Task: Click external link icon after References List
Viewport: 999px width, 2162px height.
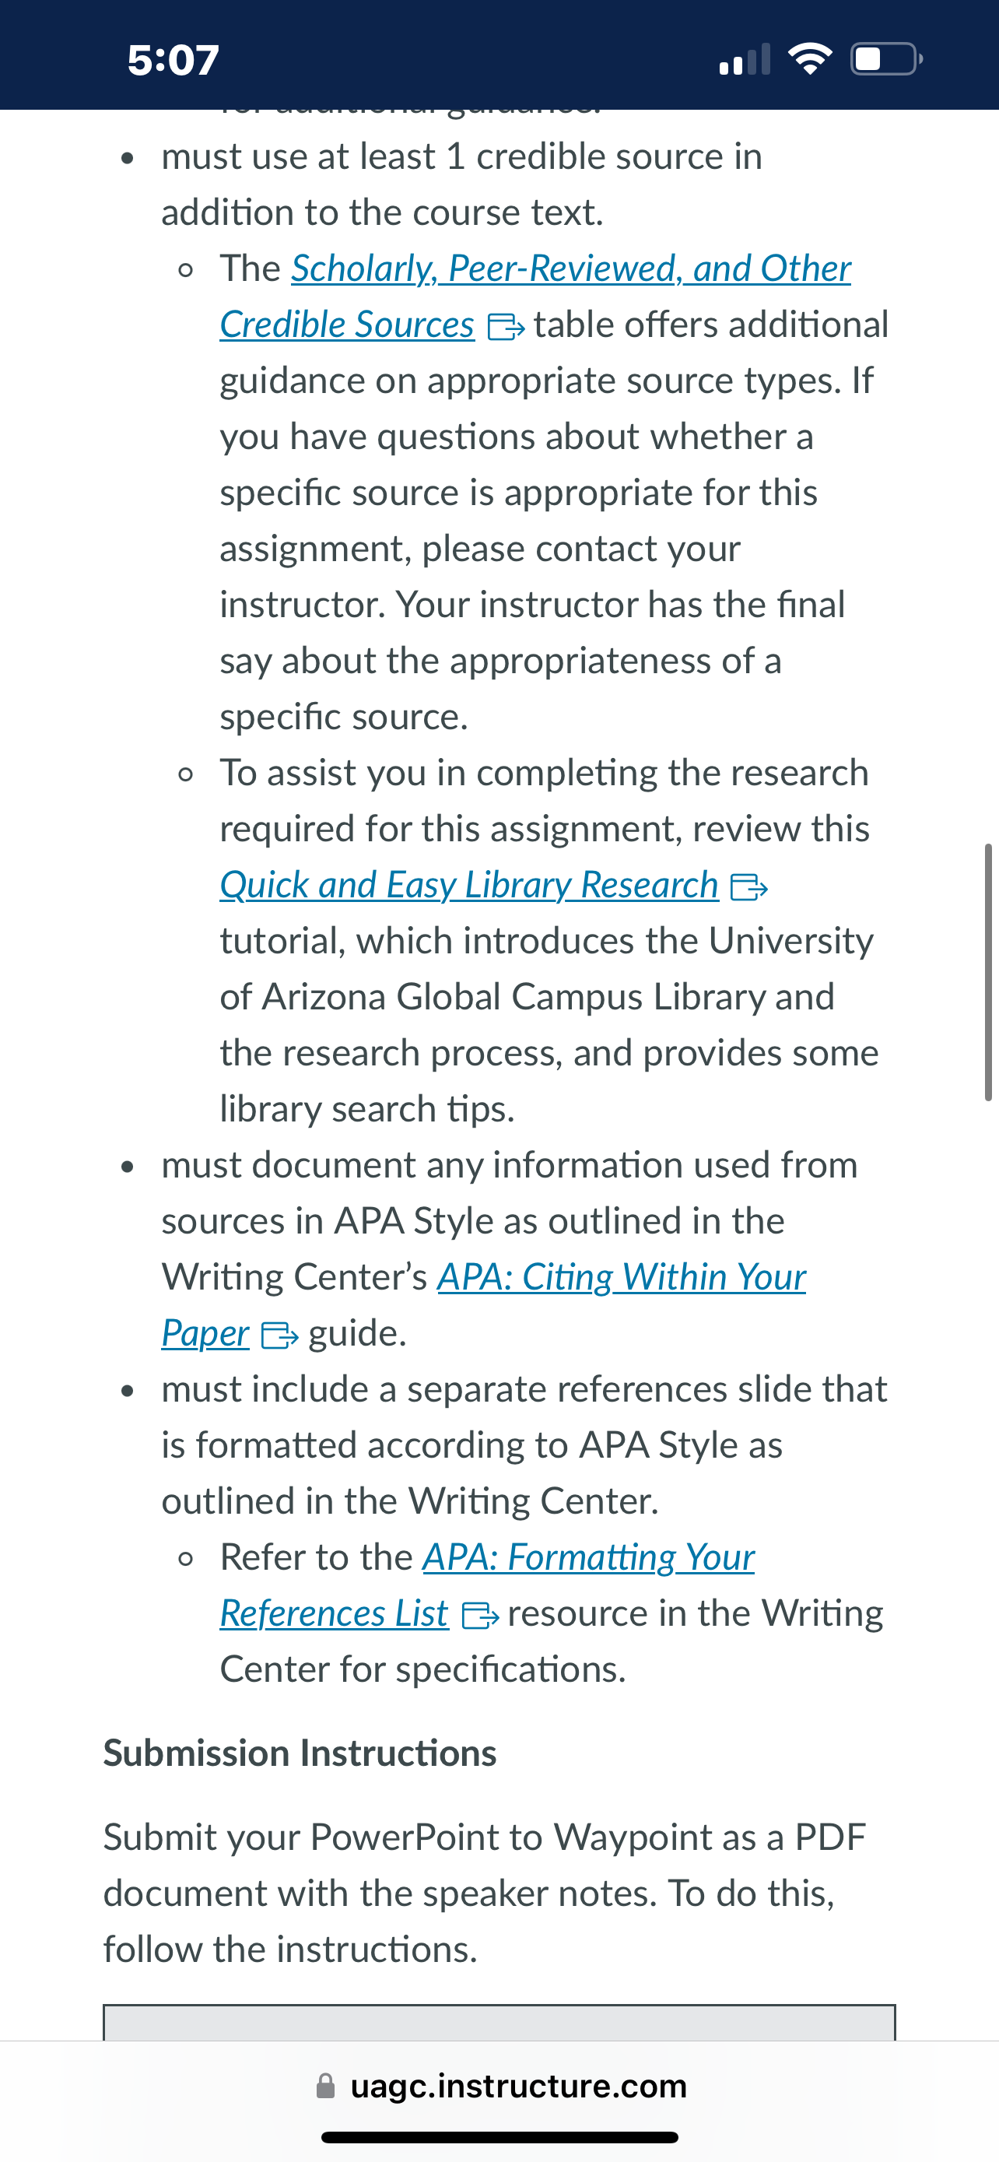Action: [481, 1615]
